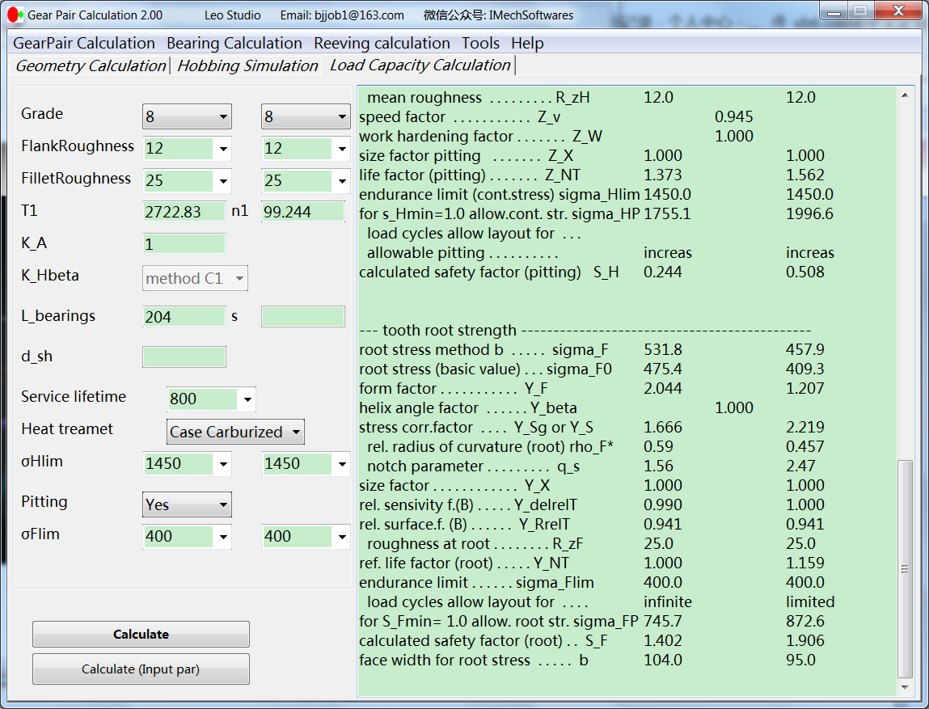Screen dimensions: 929x709
Task: Click the T1 torque input field
Action: [x=184, y=212]
